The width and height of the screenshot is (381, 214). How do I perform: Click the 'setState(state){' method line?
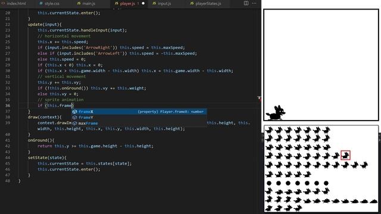coord(47,158)
